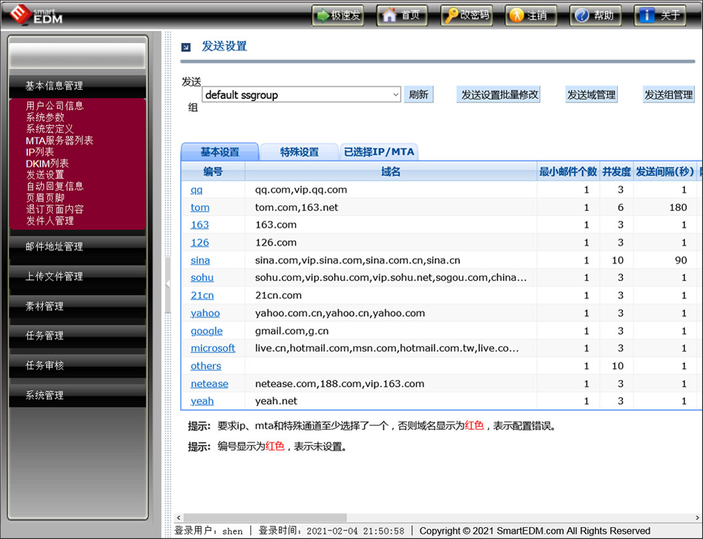
Task: Click the 刷新 button
Action: click(x=419, y=94)
